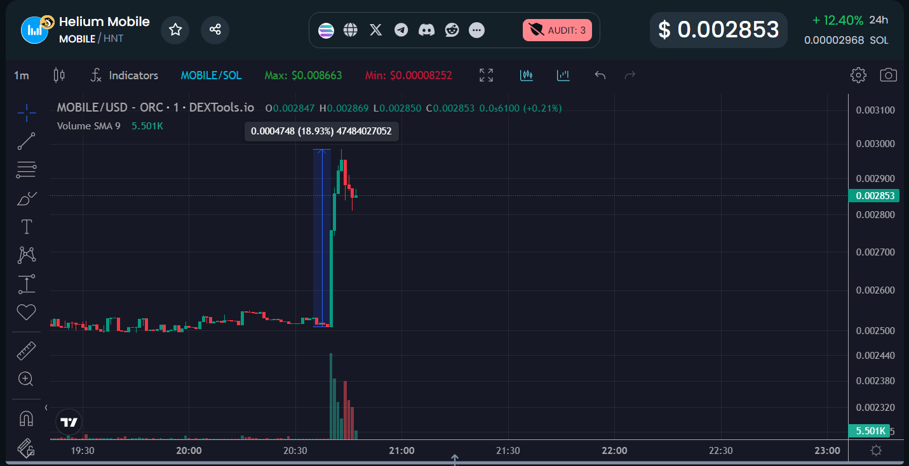Screen dimensions: 909x466
Task: Activate the zoom in tool
Action: (26, 379)
